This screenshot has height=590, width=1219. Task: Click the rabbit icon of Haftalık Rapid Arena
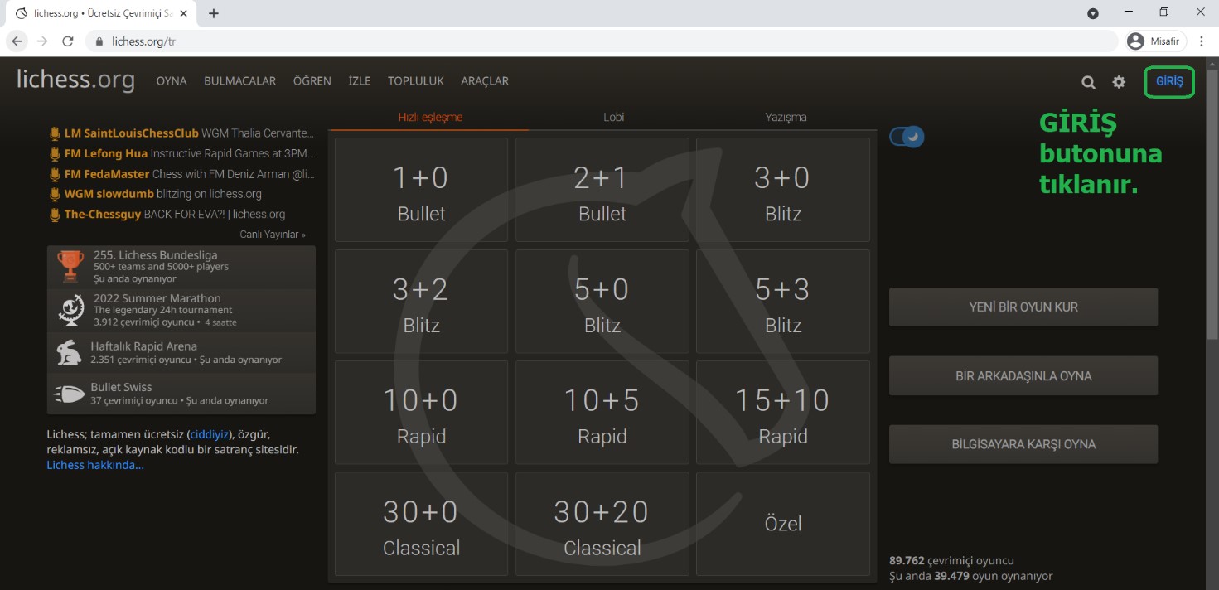tap(70, 353)
